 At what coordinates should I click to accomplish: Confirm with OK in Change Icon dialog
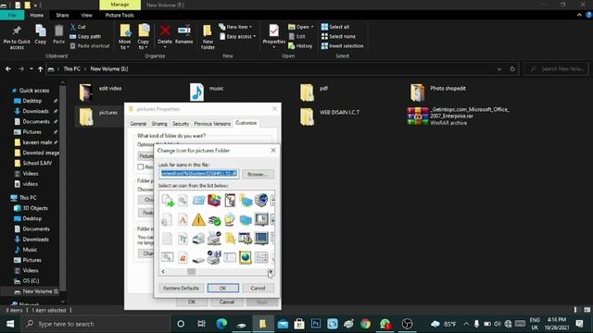[x=223, y=288]
